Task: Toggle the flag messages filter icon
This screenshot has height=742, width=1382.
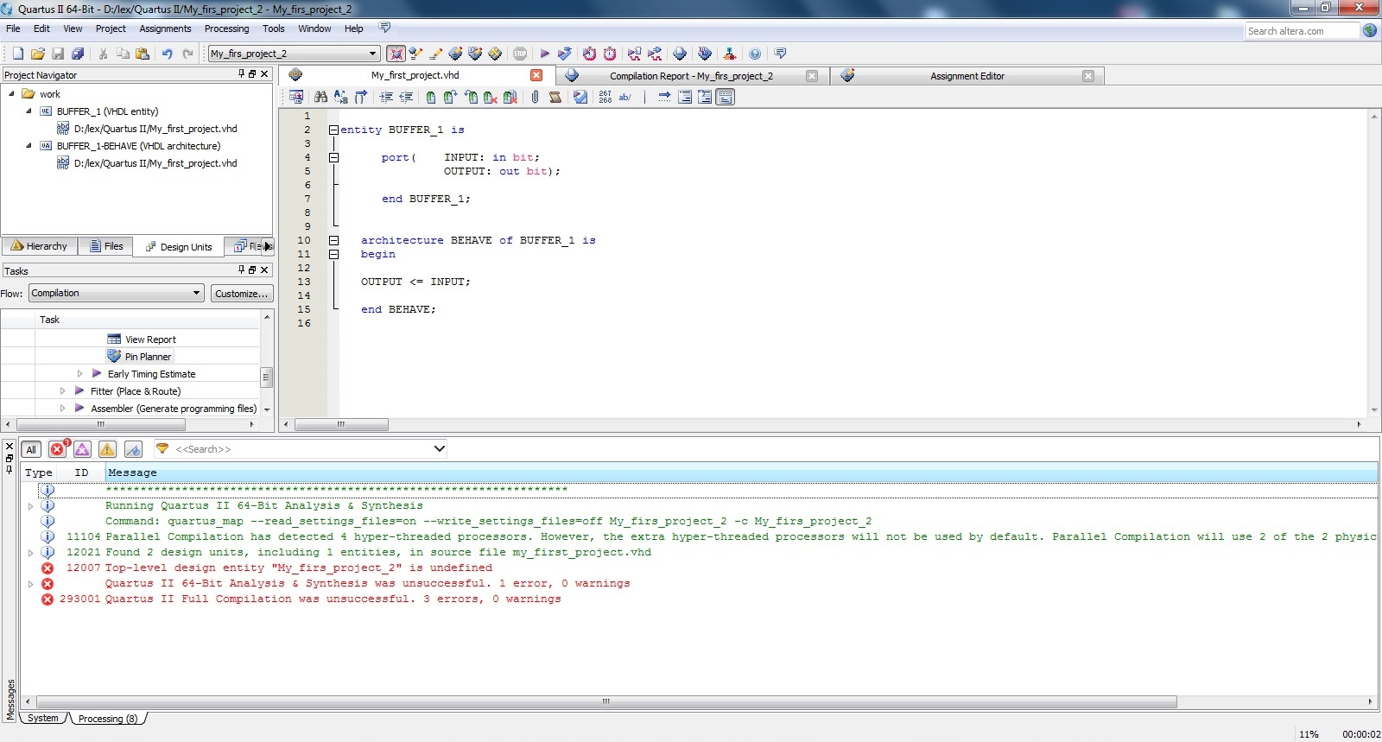Action: pos(133,449)
